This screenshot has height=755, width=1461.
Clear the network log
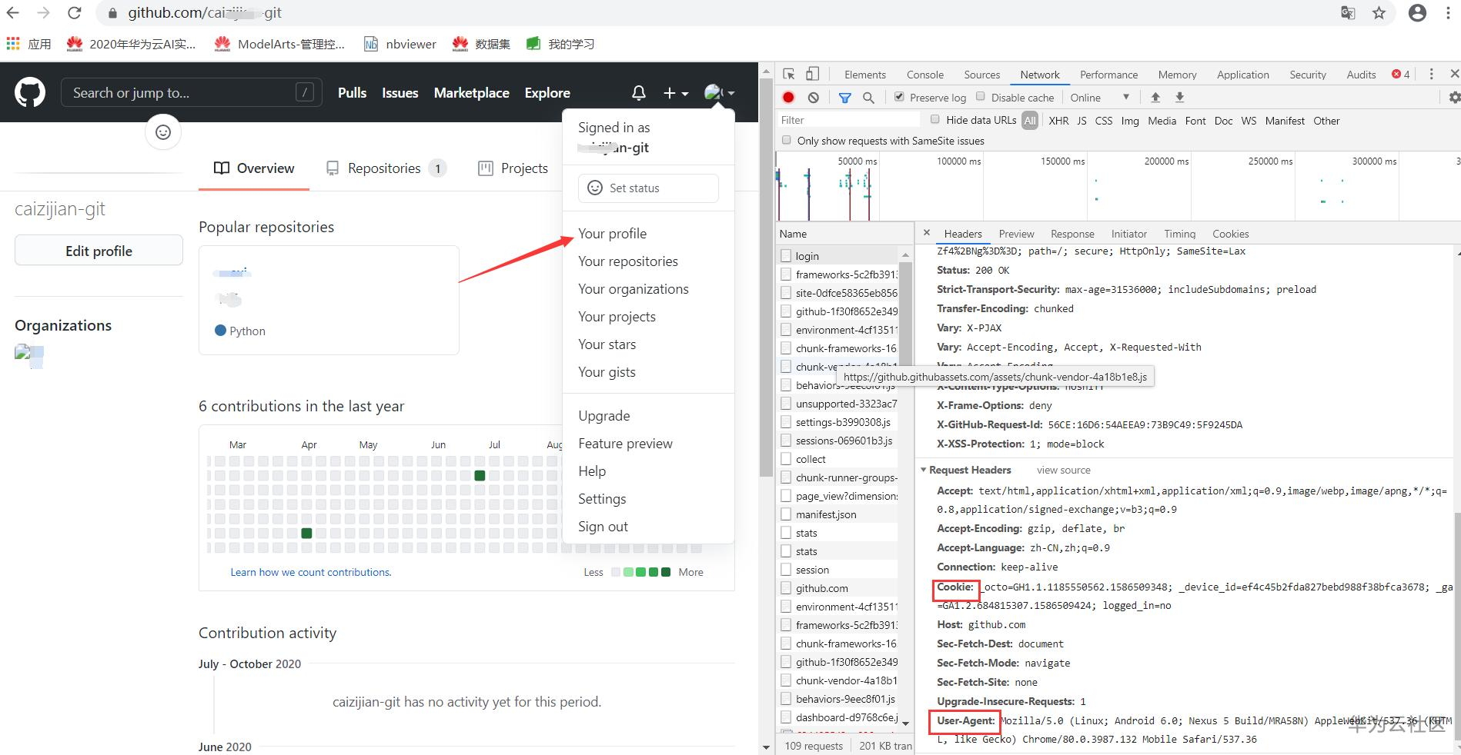tap(814, 98)
